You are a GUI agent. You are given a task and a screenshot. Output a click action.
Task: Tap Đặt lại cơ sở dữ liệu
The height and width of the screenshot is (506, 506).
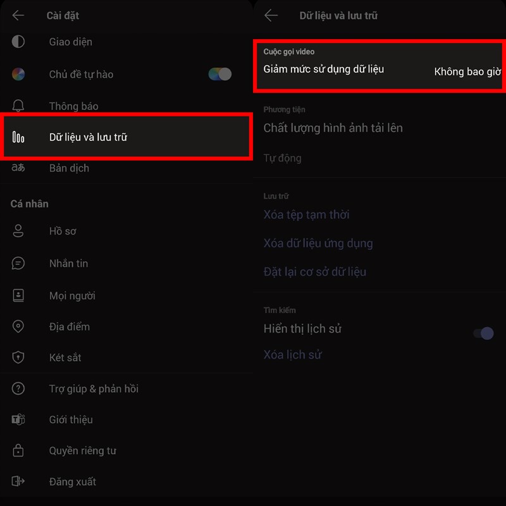coord(314,272)
